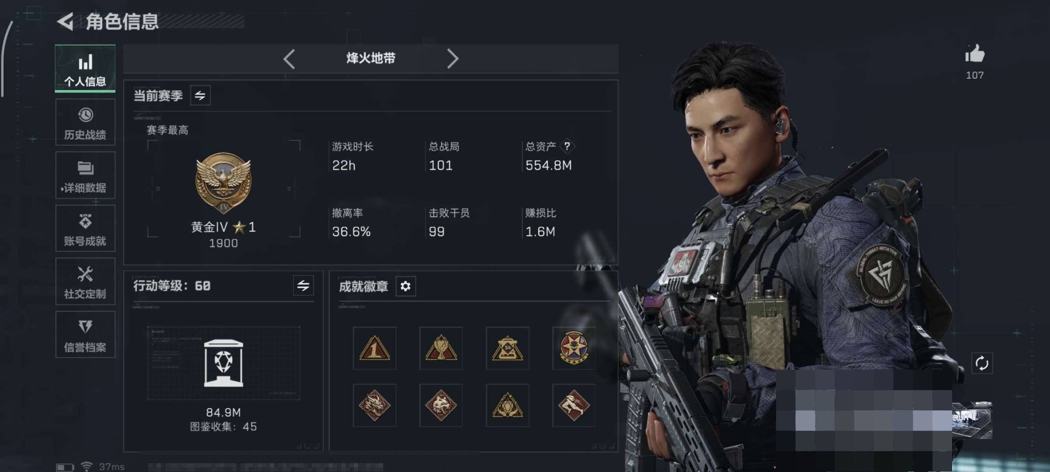Click the 黄金IV rank emblem
1050x472 pixels.
223,183
